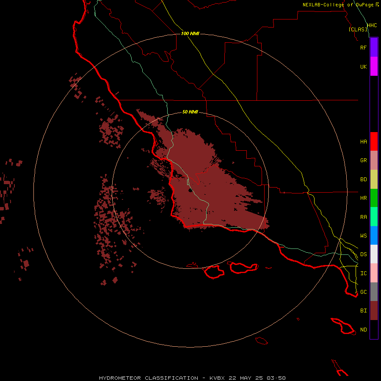The width and height of the screenshot is (381, 381).
Task: Click the HR legend label
Action: click(363, 198)
